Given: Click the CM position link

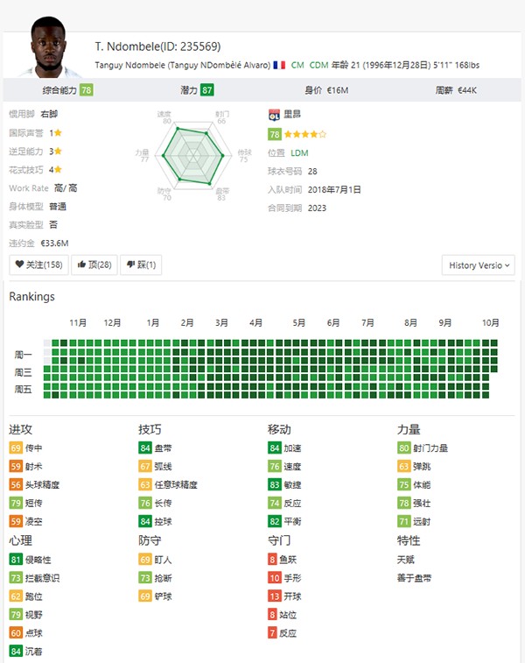Looking at the screenshot, I should coord(297,66).
